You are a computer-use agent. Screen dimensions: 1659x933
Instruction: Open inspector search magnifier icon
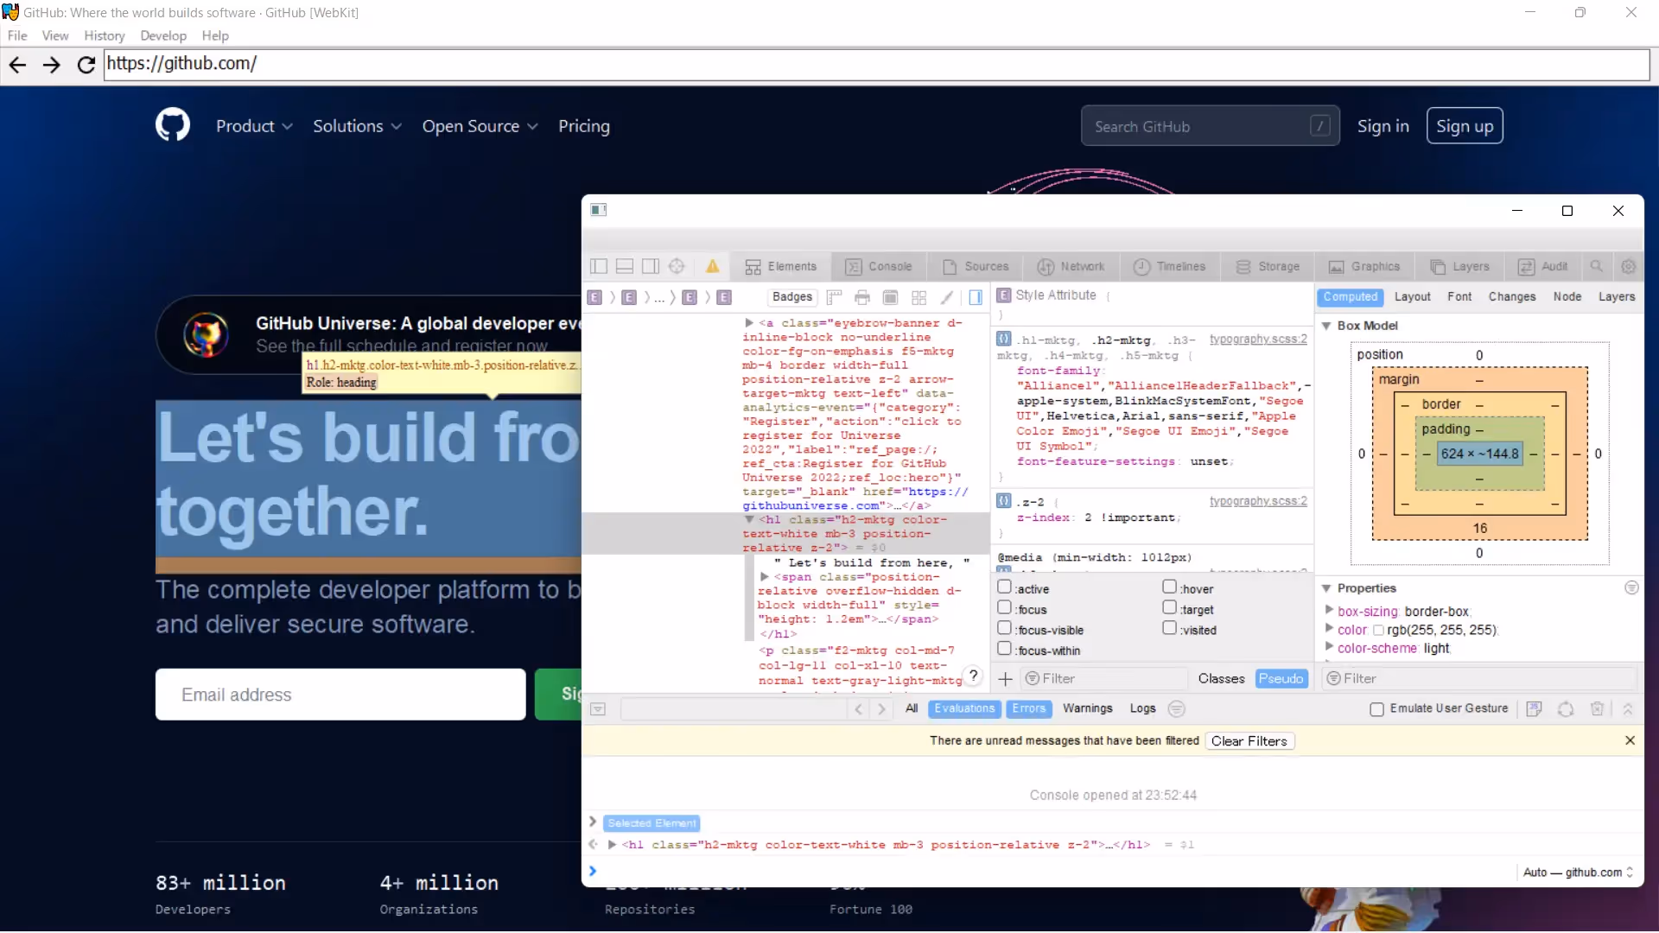pyautogui.click(x=1597, y=266)
